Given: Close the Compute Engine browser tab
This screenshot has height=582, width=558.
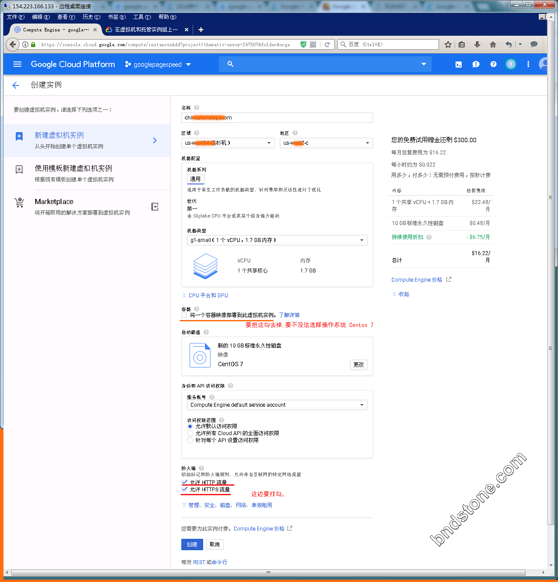Looking at the screenshot, I should coord(95,30).
